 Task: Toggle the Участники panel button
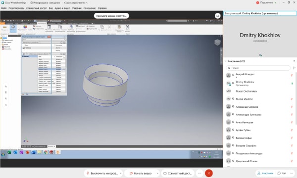(265, 173)
